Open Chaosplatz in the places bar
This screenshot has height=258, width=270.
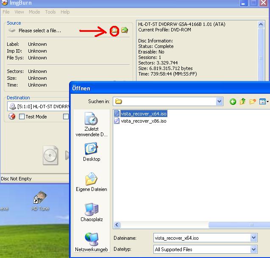(x=92, y=212)
